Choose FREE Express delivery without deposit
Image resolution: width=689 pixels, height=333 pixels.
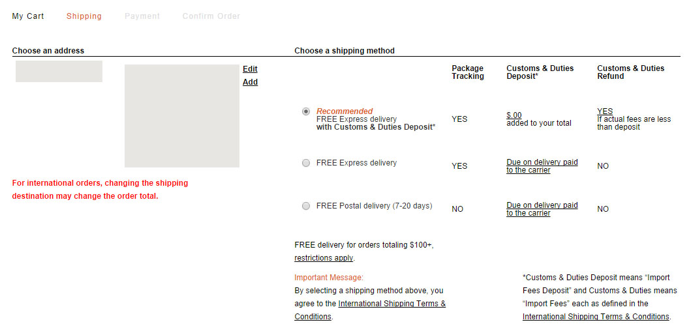click(x=306, y=163)
